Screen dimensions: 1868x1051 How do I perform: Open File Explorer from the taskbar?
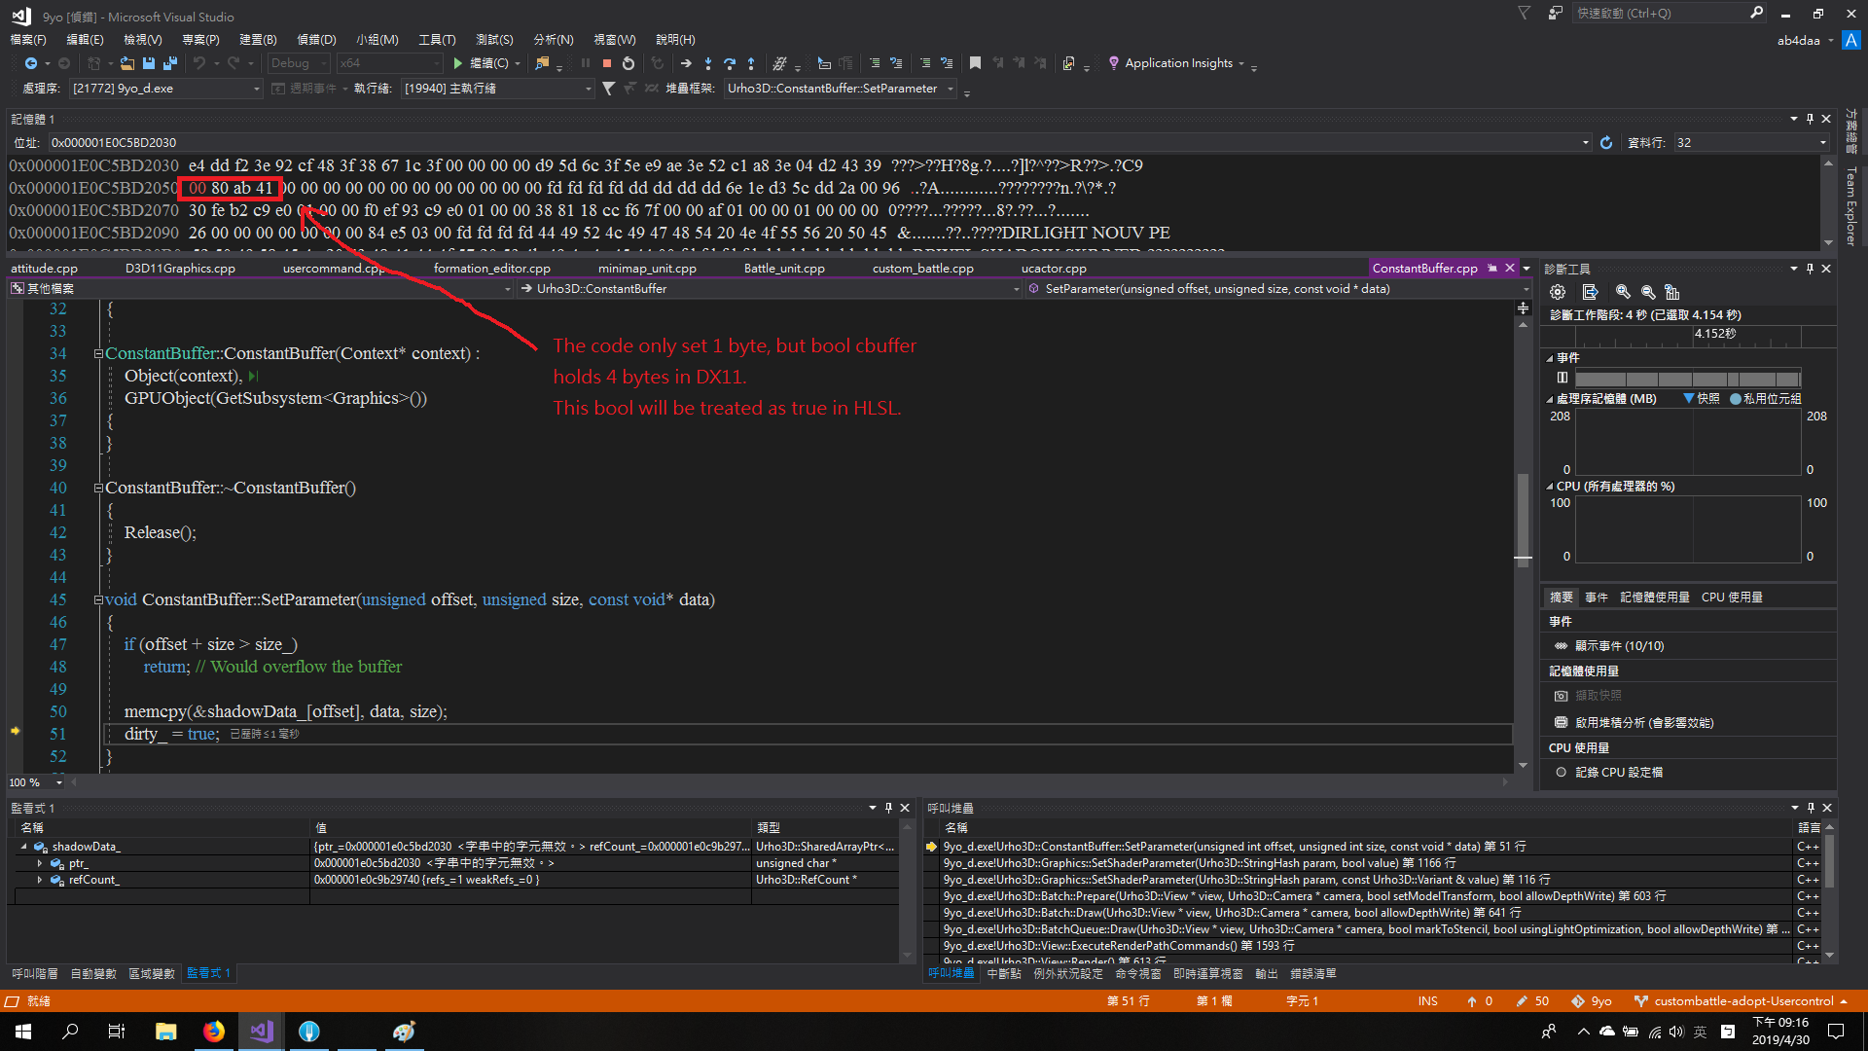pyautogui.click(x=165, y=1032)
